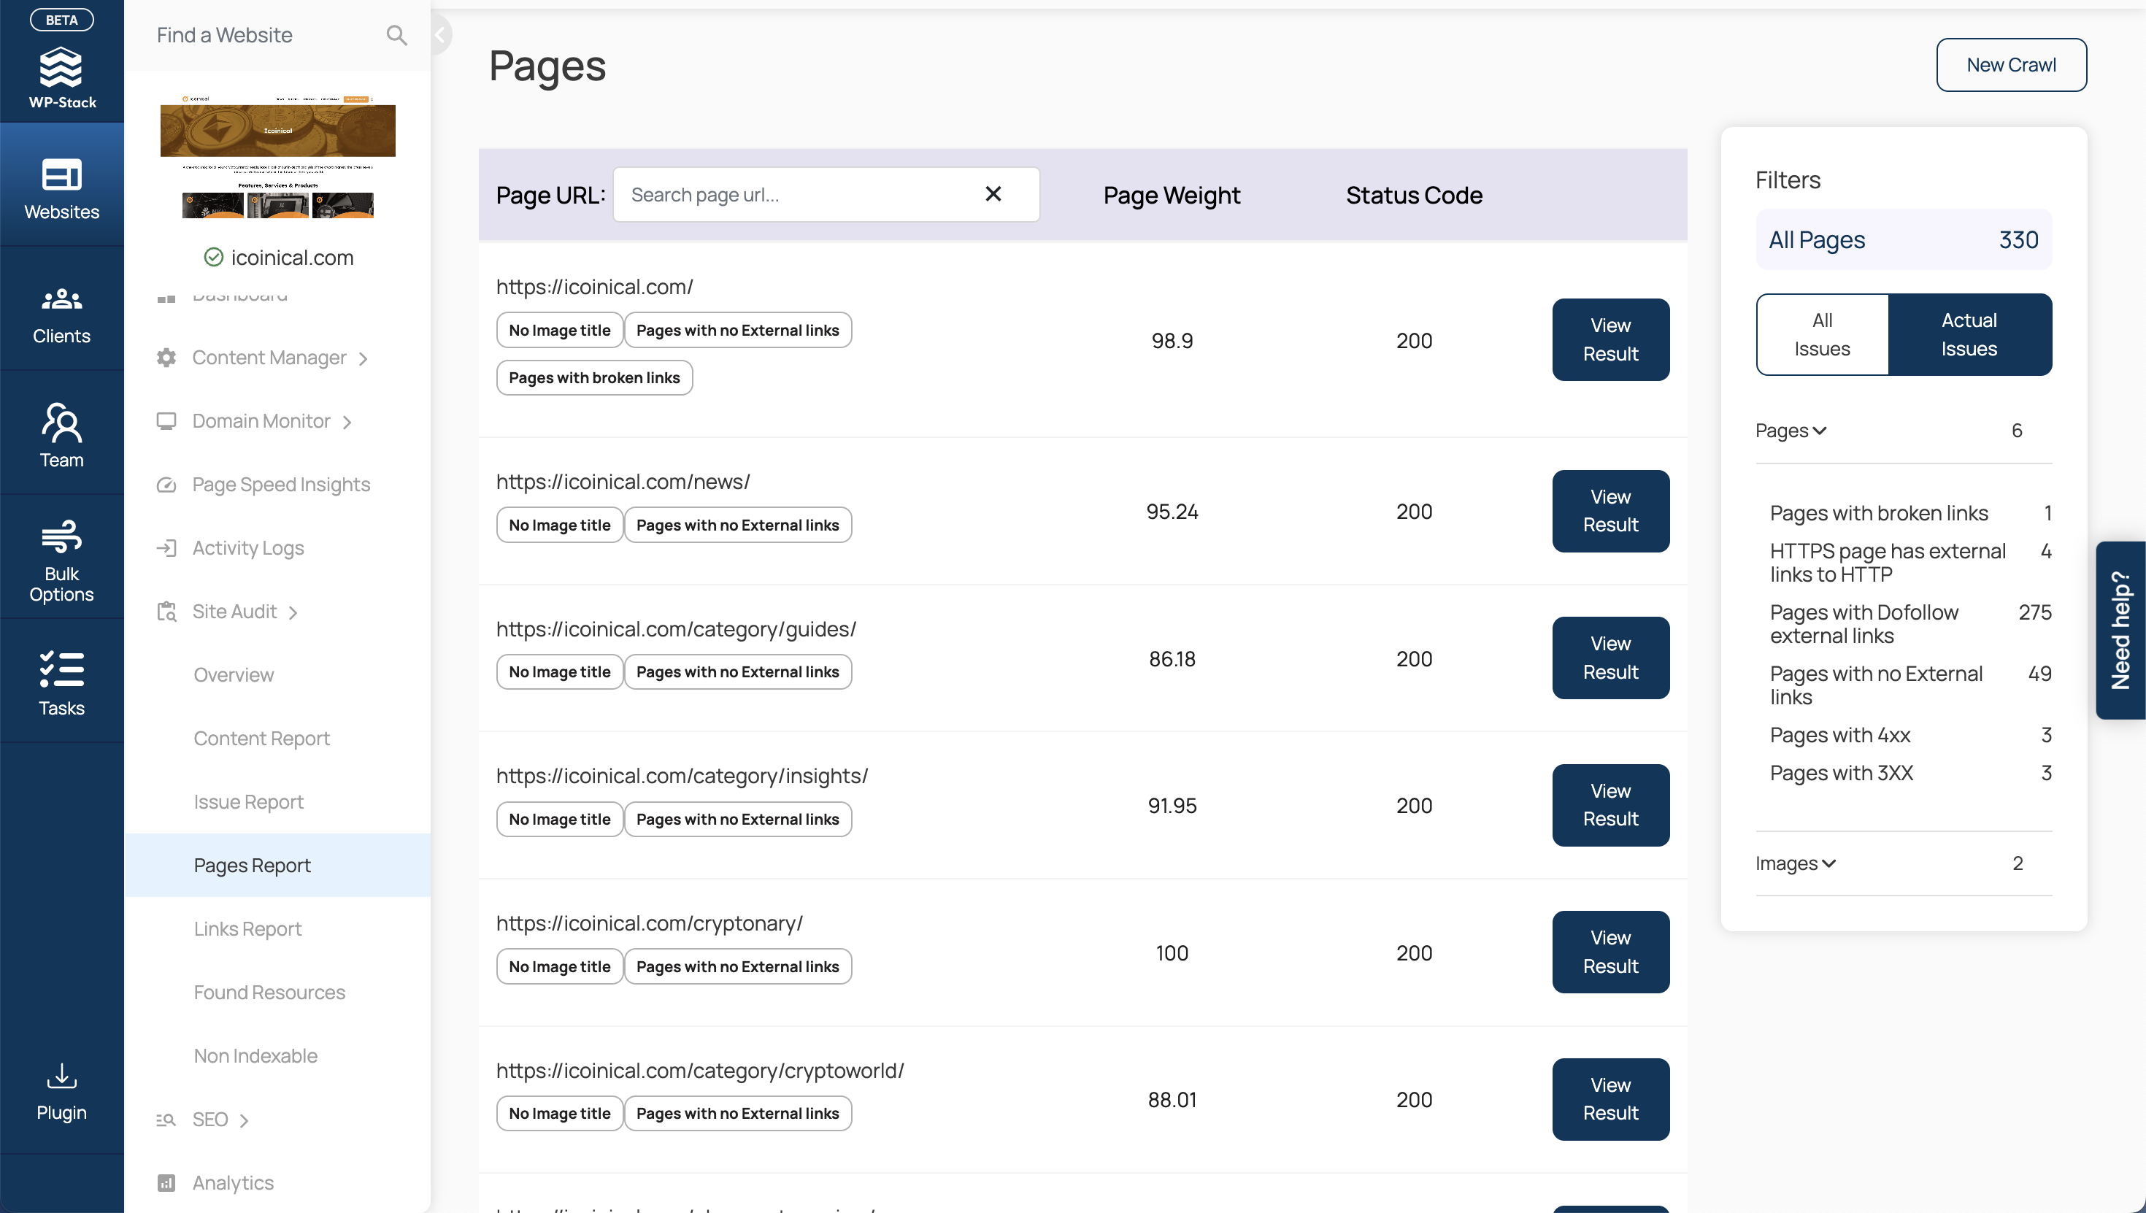Open the Tasks checklist icon

click(61, 669)
